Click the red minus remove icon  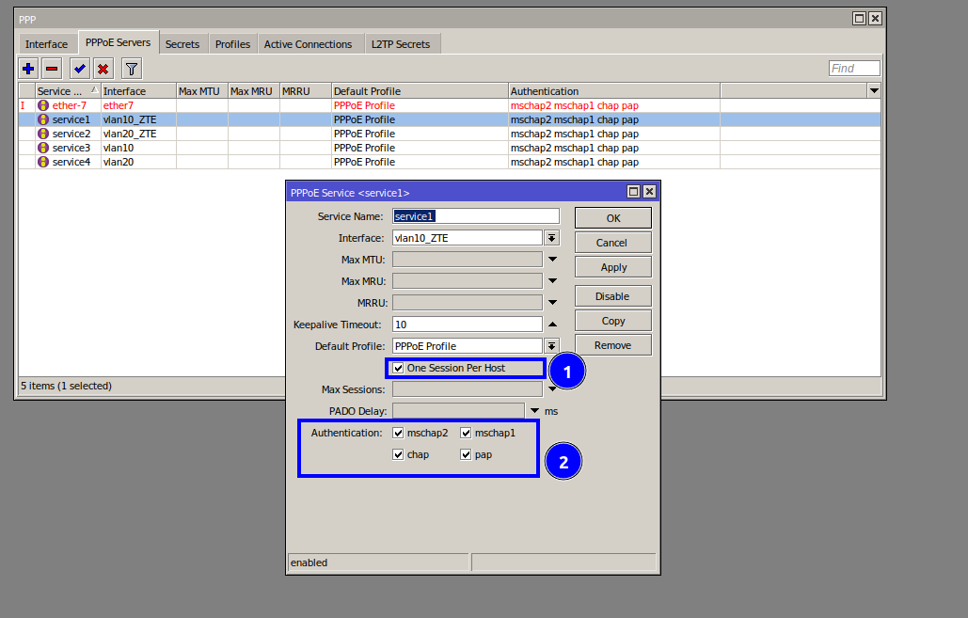(x=53, y=69)
